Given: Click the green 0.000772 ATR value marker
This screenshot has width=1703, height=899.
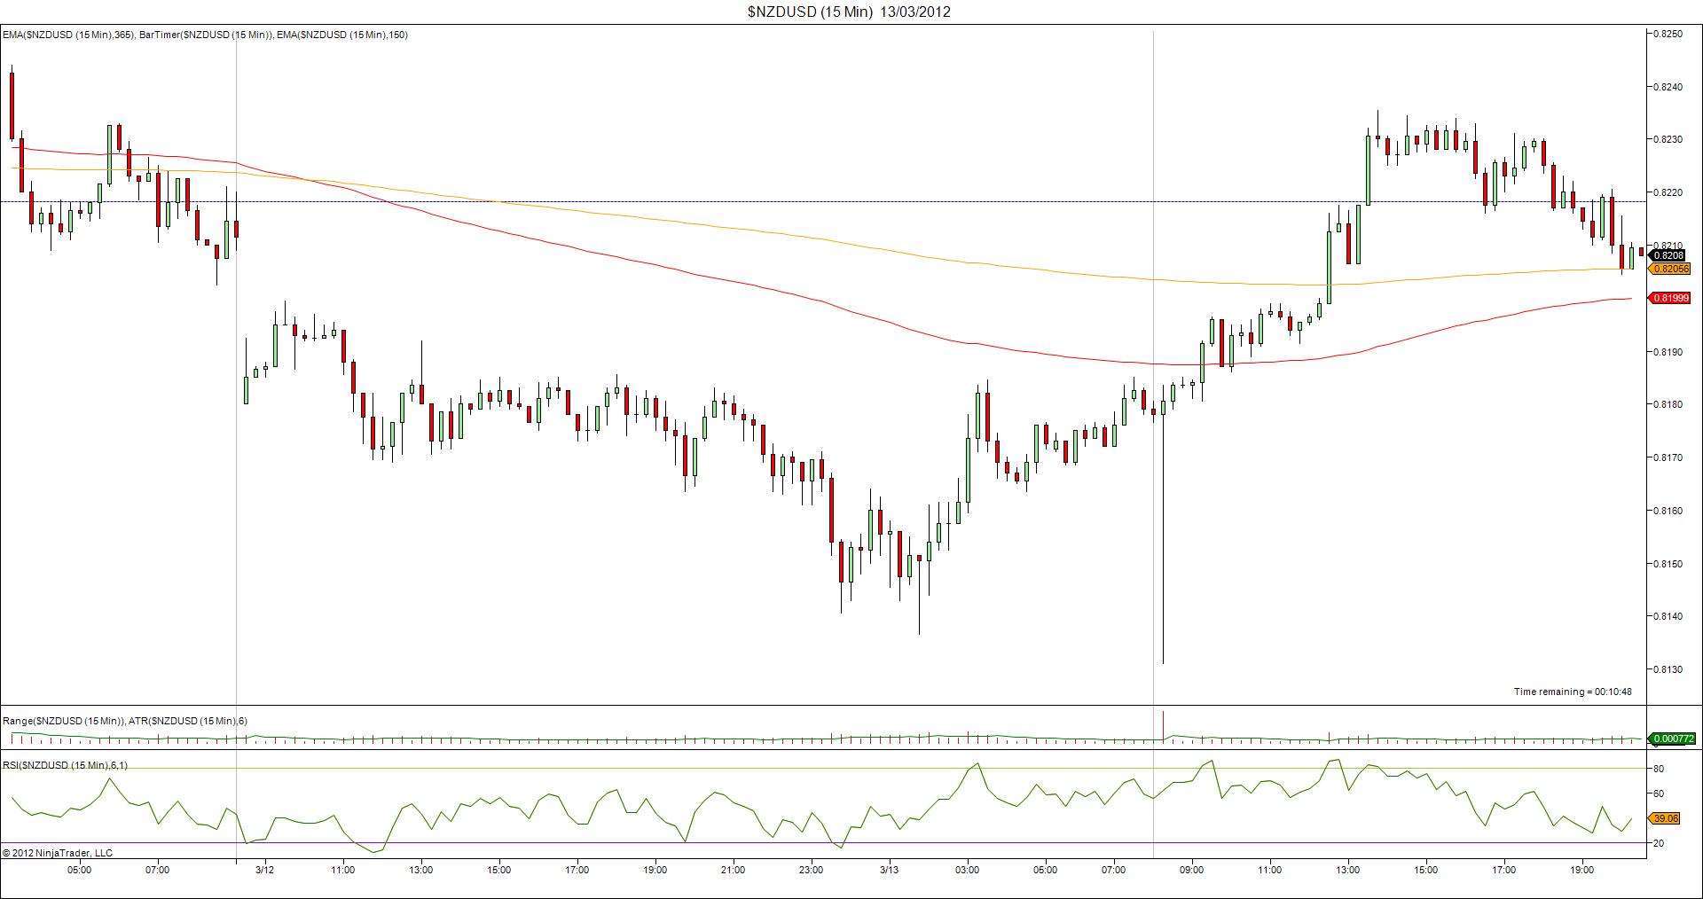Looking at the screenshot, I should click(x=1673, y=738).
